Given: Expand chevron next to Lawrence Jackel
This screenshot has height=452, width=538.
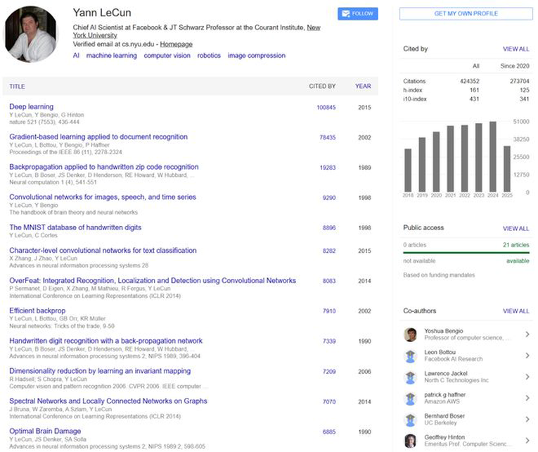Looking at the screenshot, I should pos(527,377).
